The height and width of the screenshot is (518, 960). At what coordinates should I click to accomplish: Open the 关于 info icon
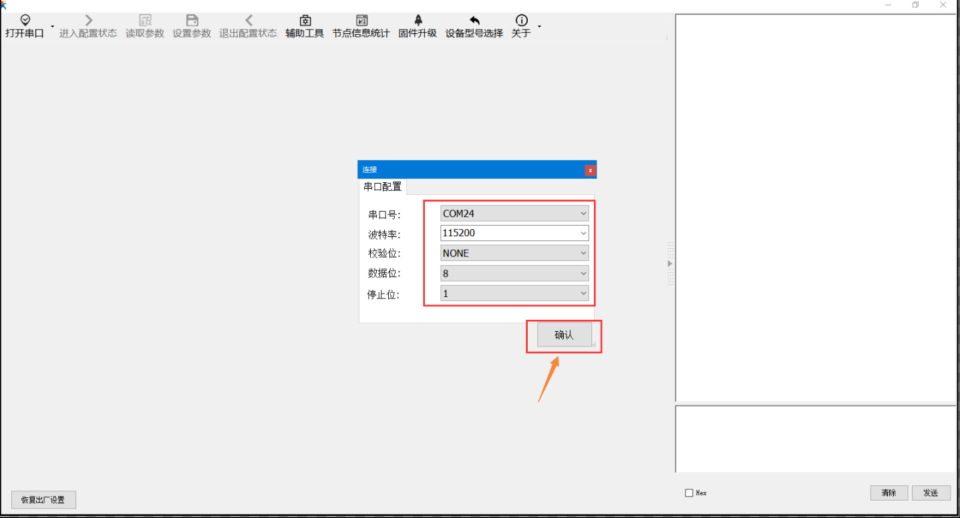pyautogui.click(x=521, y=21)
